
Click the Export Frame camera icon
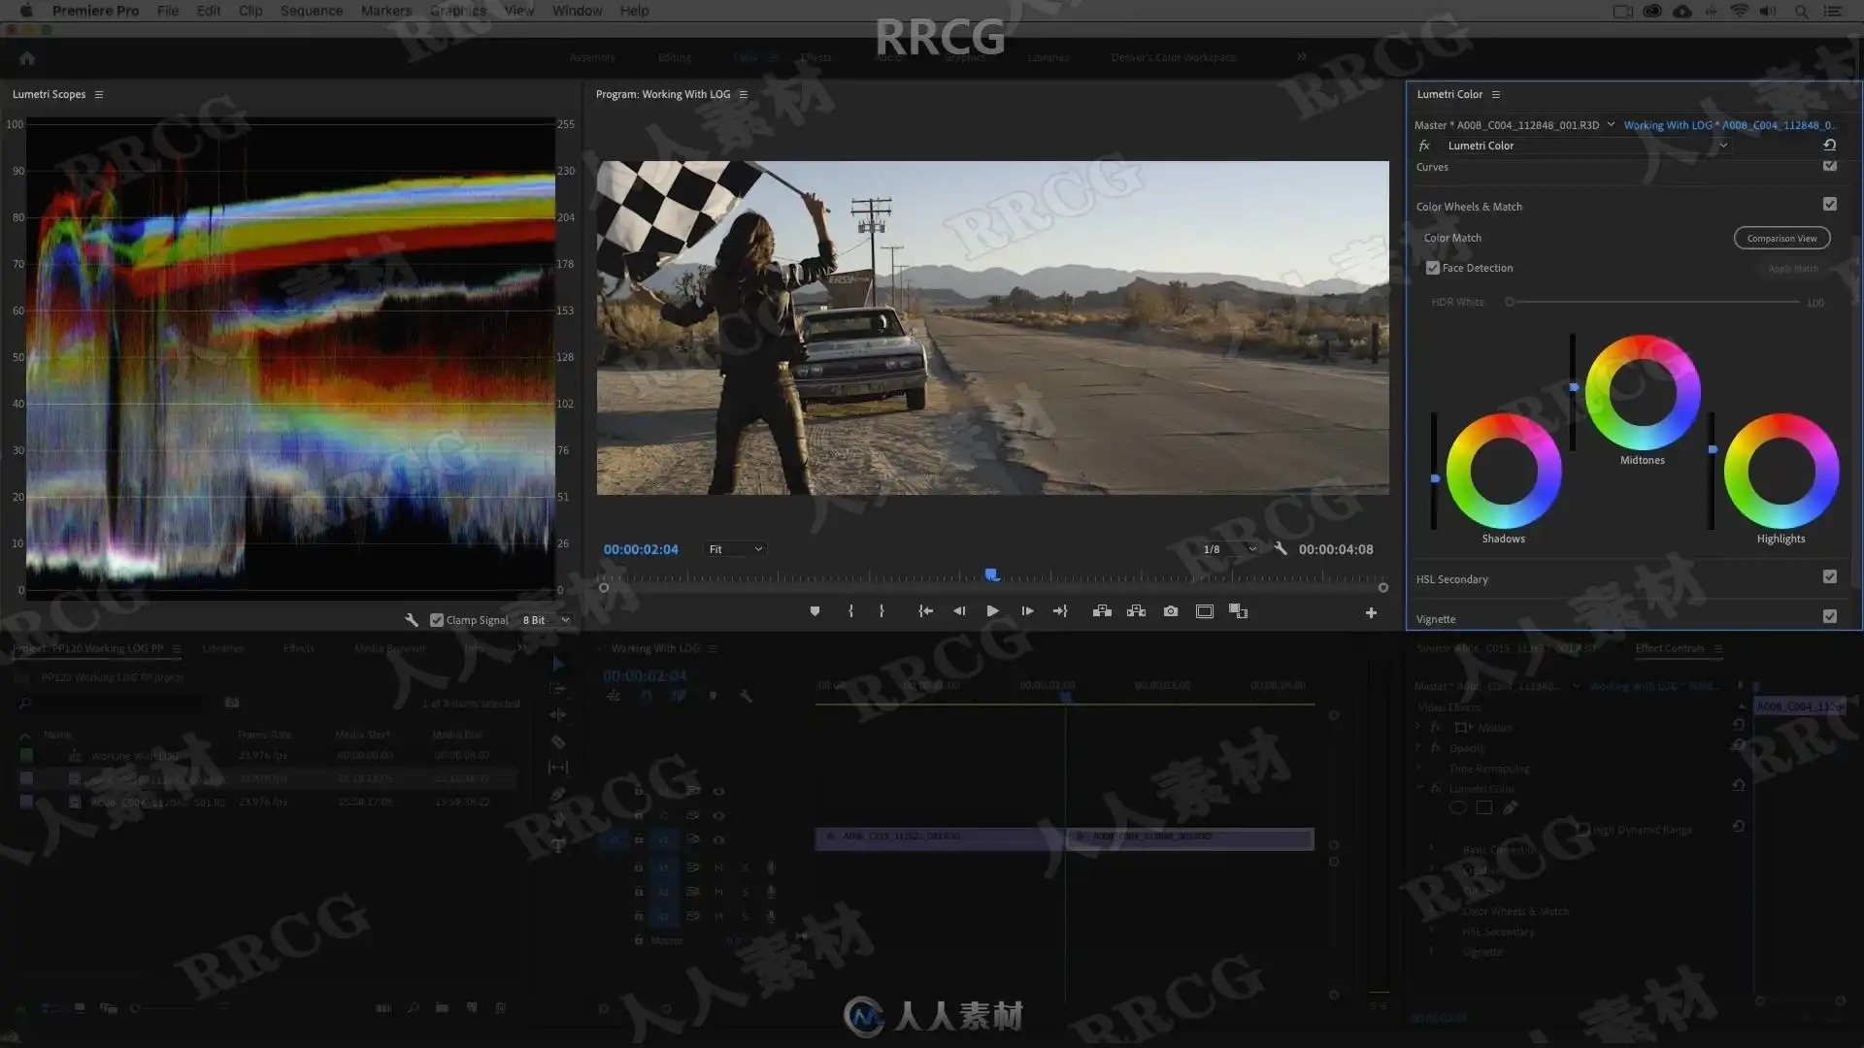tap(1171, 611)
